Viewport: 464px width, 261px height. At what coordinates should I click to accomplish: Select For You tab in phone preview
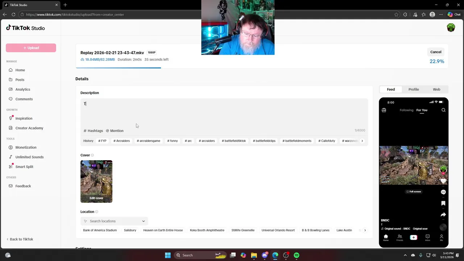(x=422, y=110)
